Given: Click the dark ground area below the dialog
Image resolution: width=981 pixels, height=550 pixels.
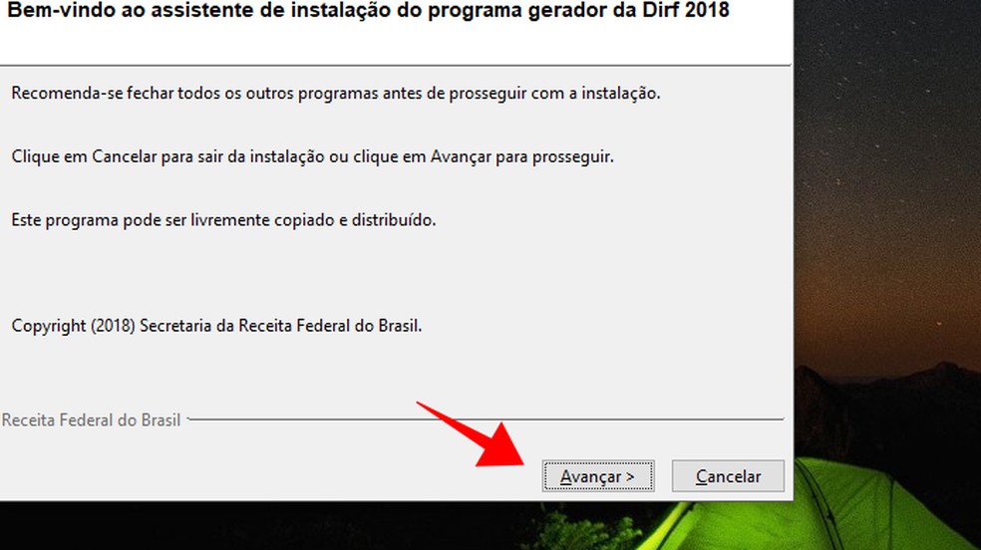Looking at the screenshot, I should [x=281, y=525].
